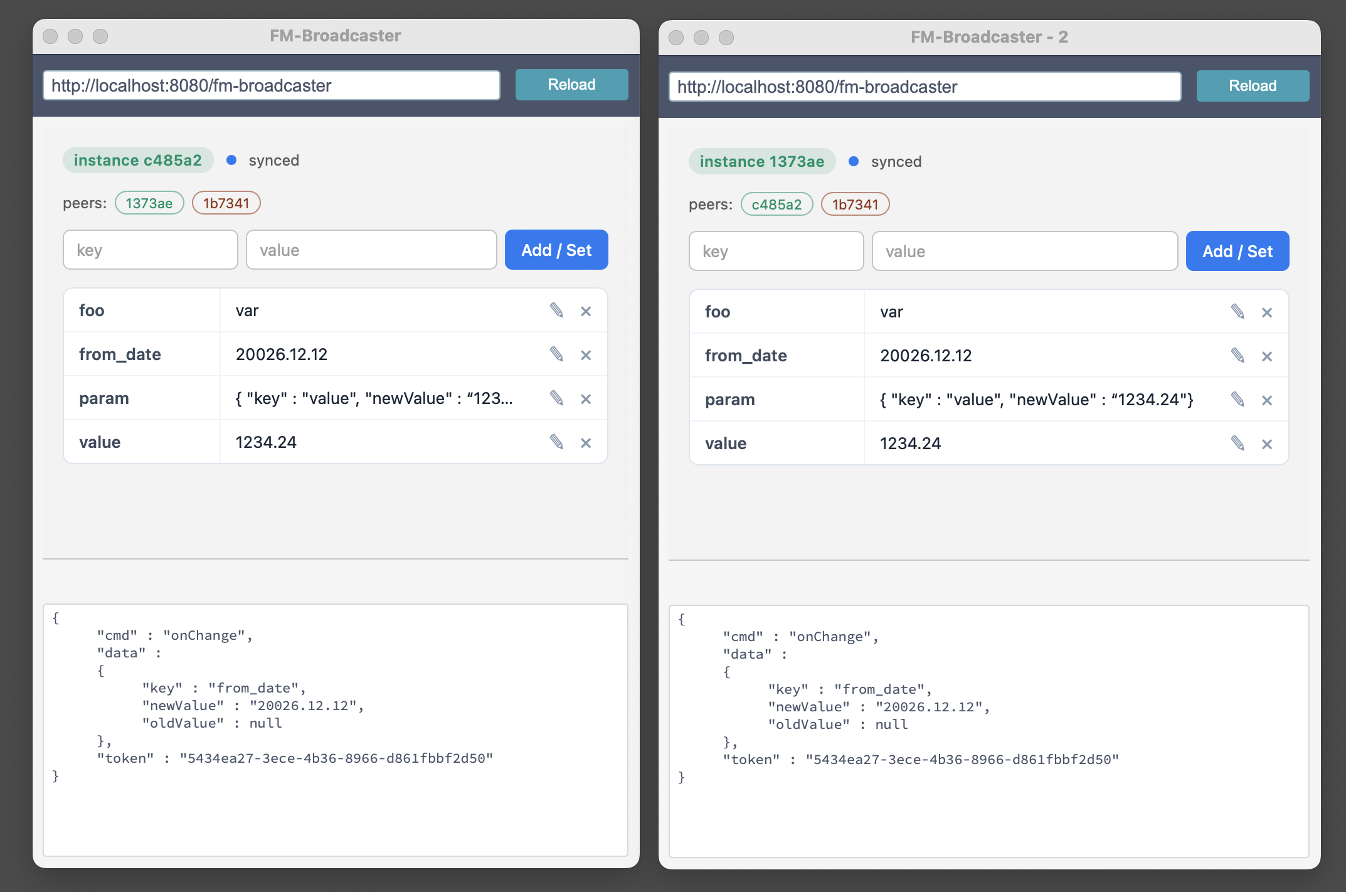
Task: Click "cmd" : "onChange" line in FM-Broadcaster - 2 log
Action: pos(800,637)
